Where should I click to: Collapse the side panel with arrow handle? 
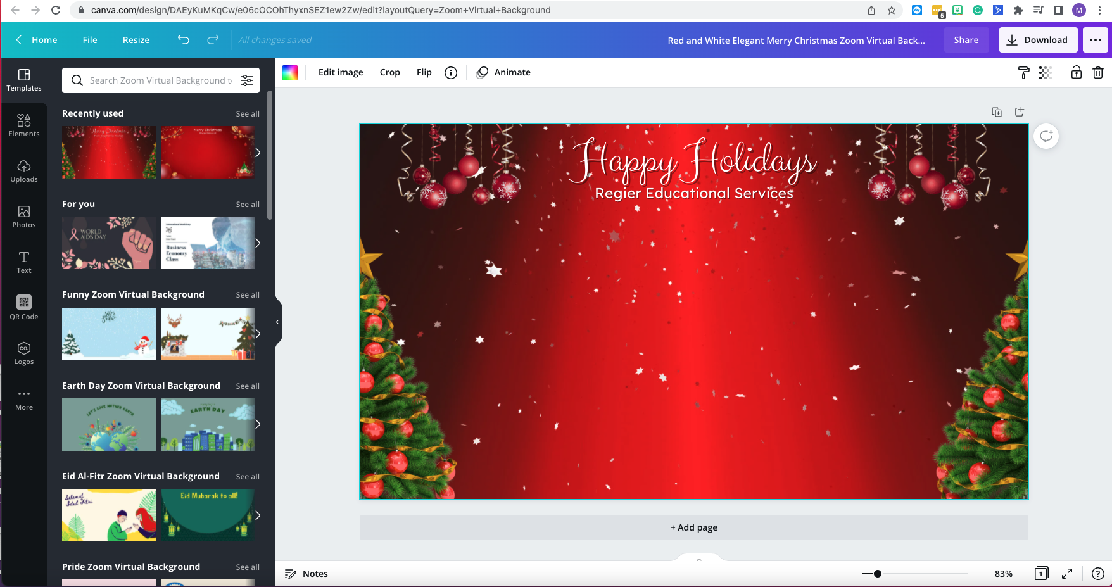click(277, 322)
